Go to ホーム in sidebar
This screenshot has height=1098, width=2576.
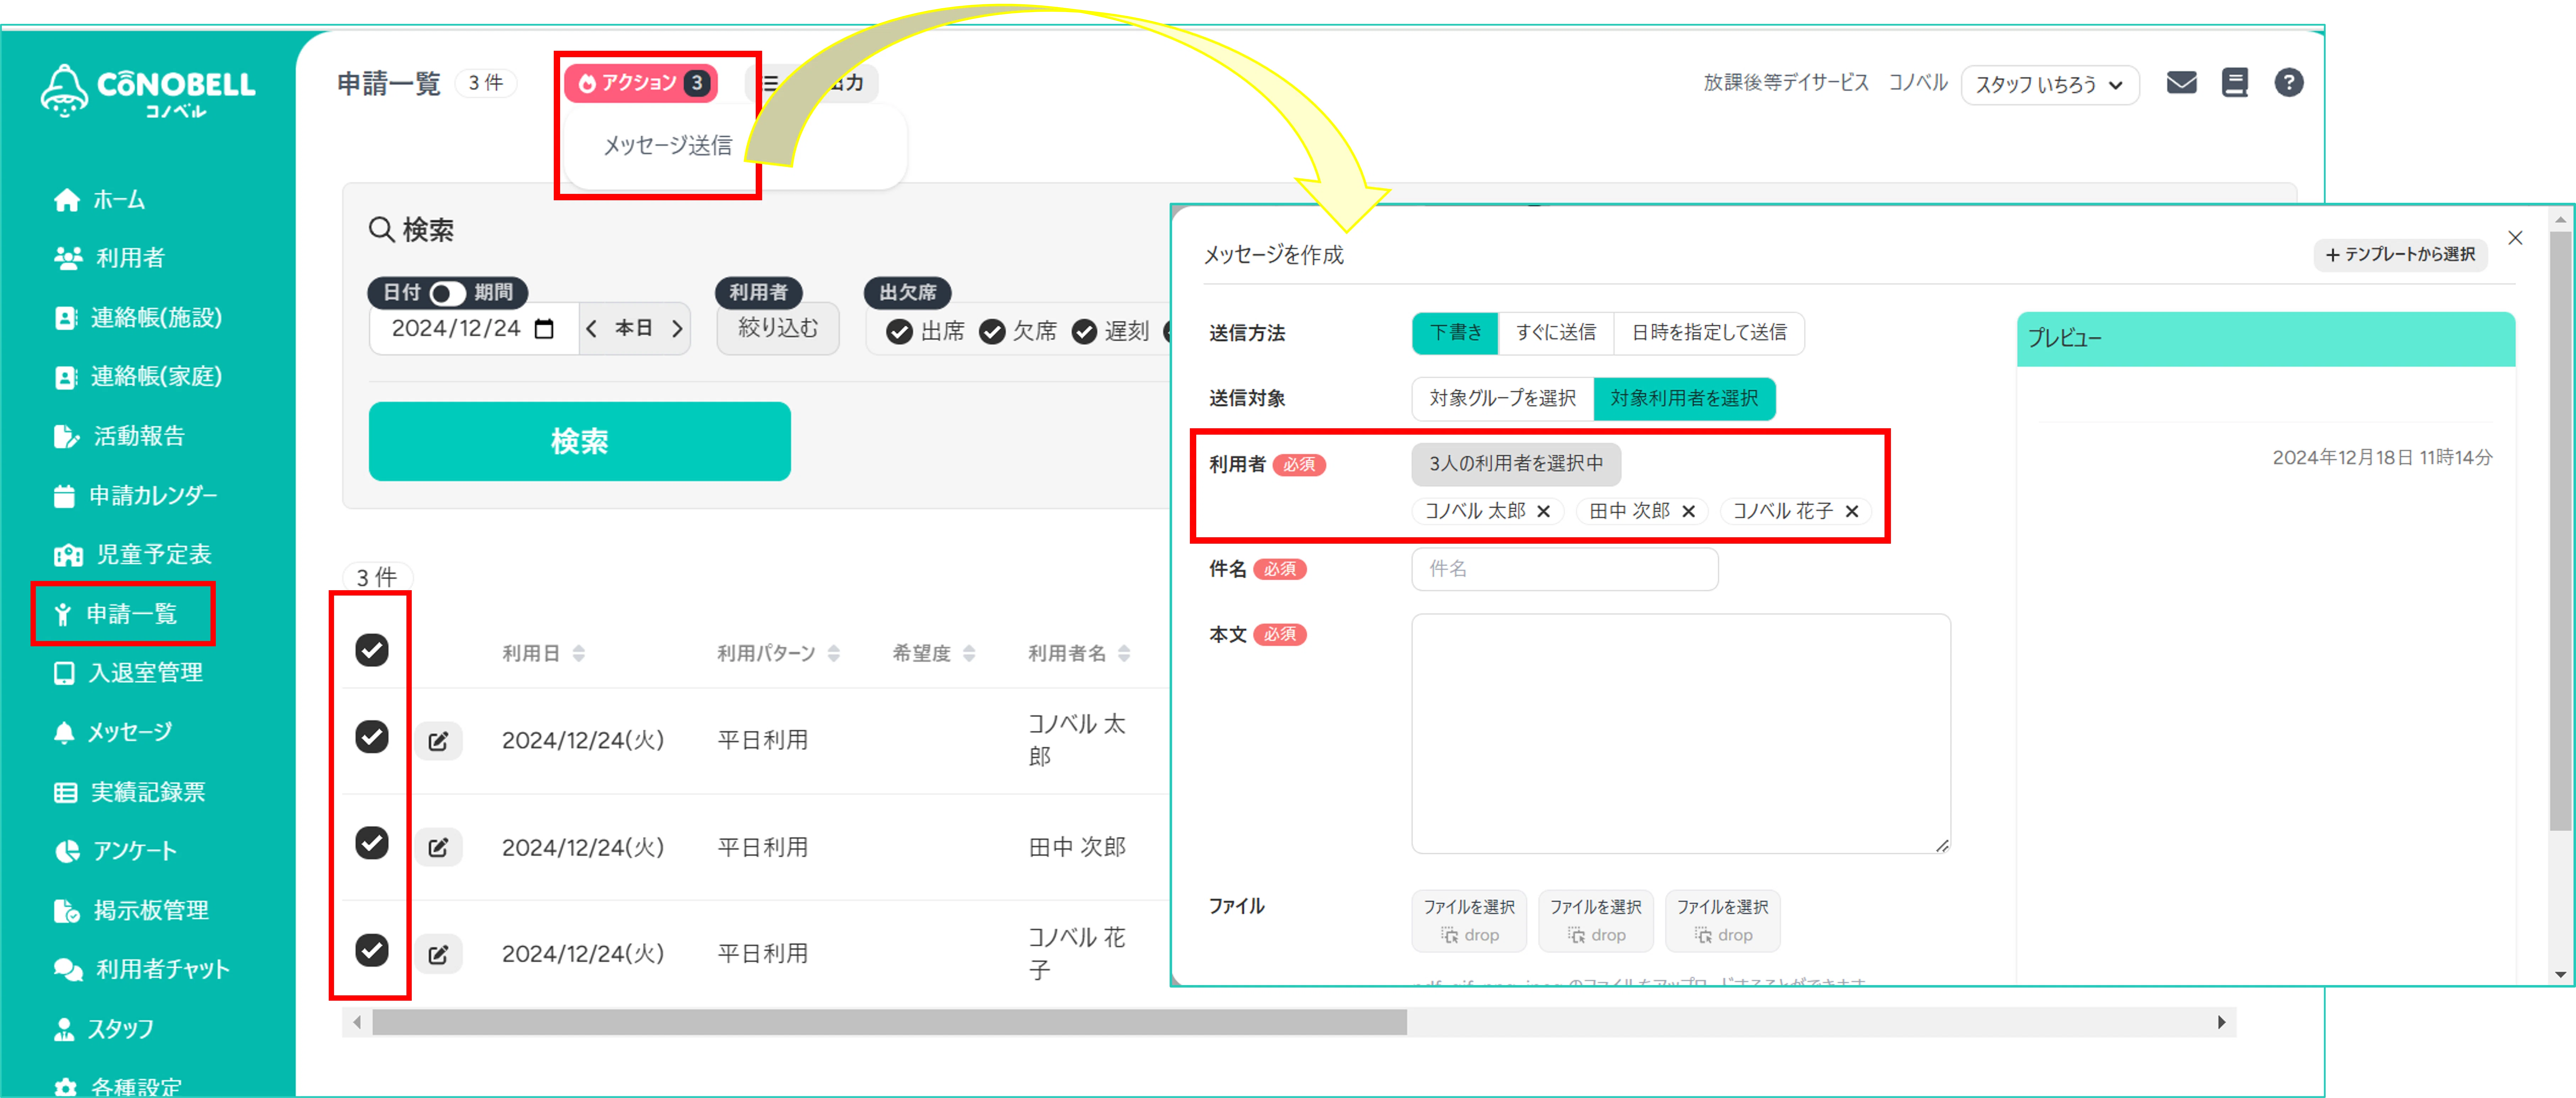pos(100,200)
